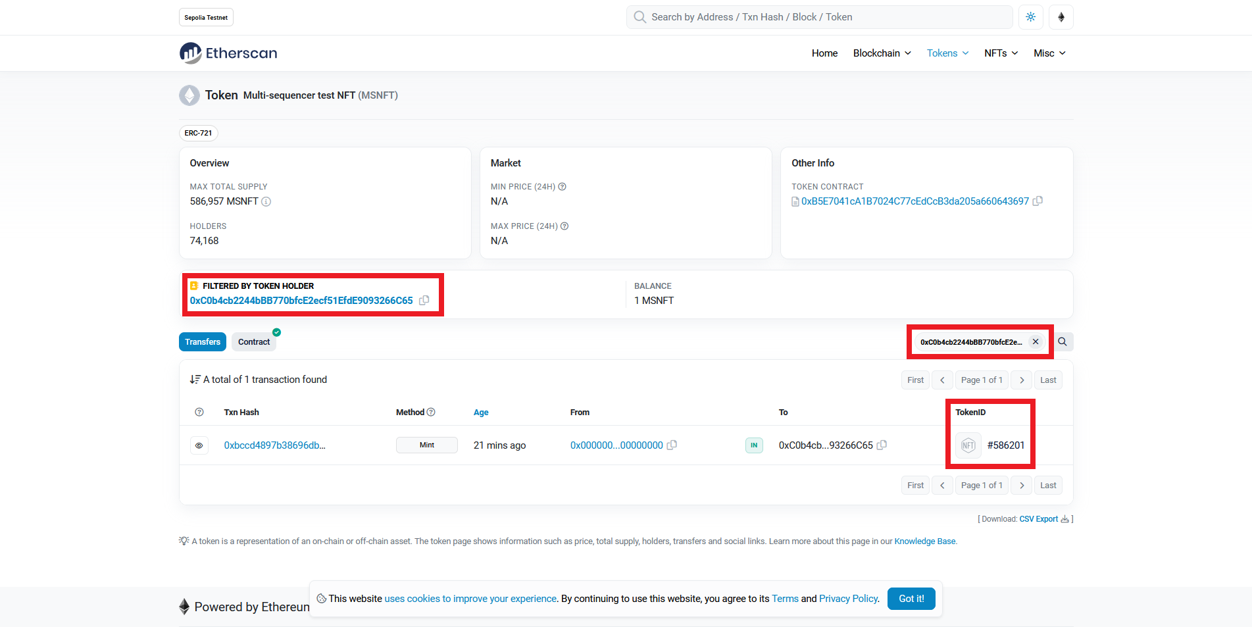
Task: Click the search magnifier beside address filter
Action: click(1063, 342)
